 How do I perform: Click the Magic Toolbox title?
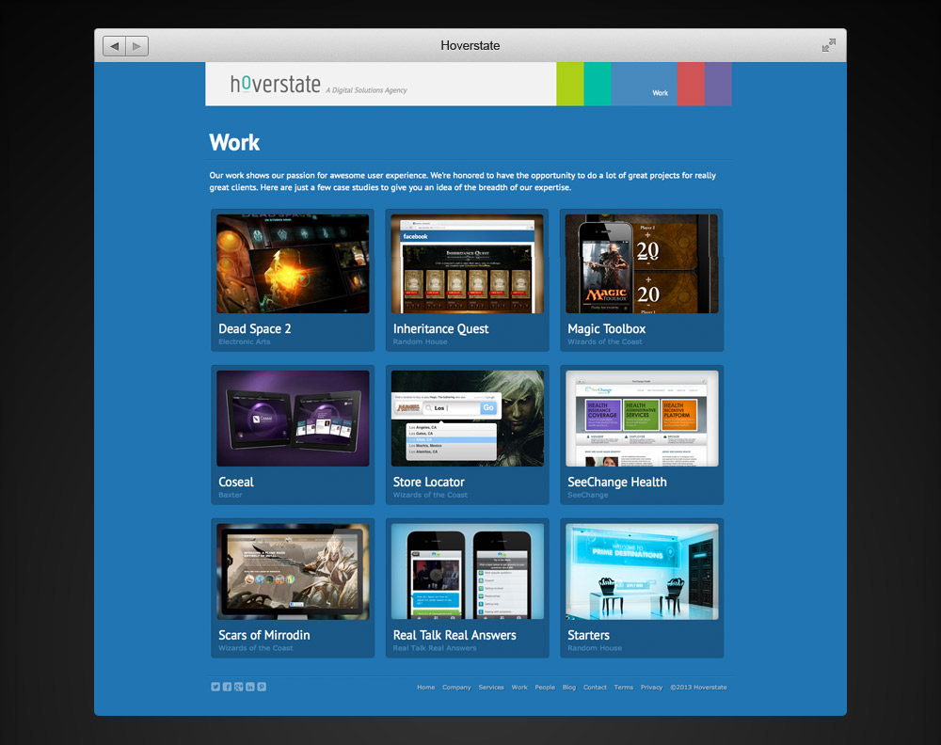click(607, 328)
